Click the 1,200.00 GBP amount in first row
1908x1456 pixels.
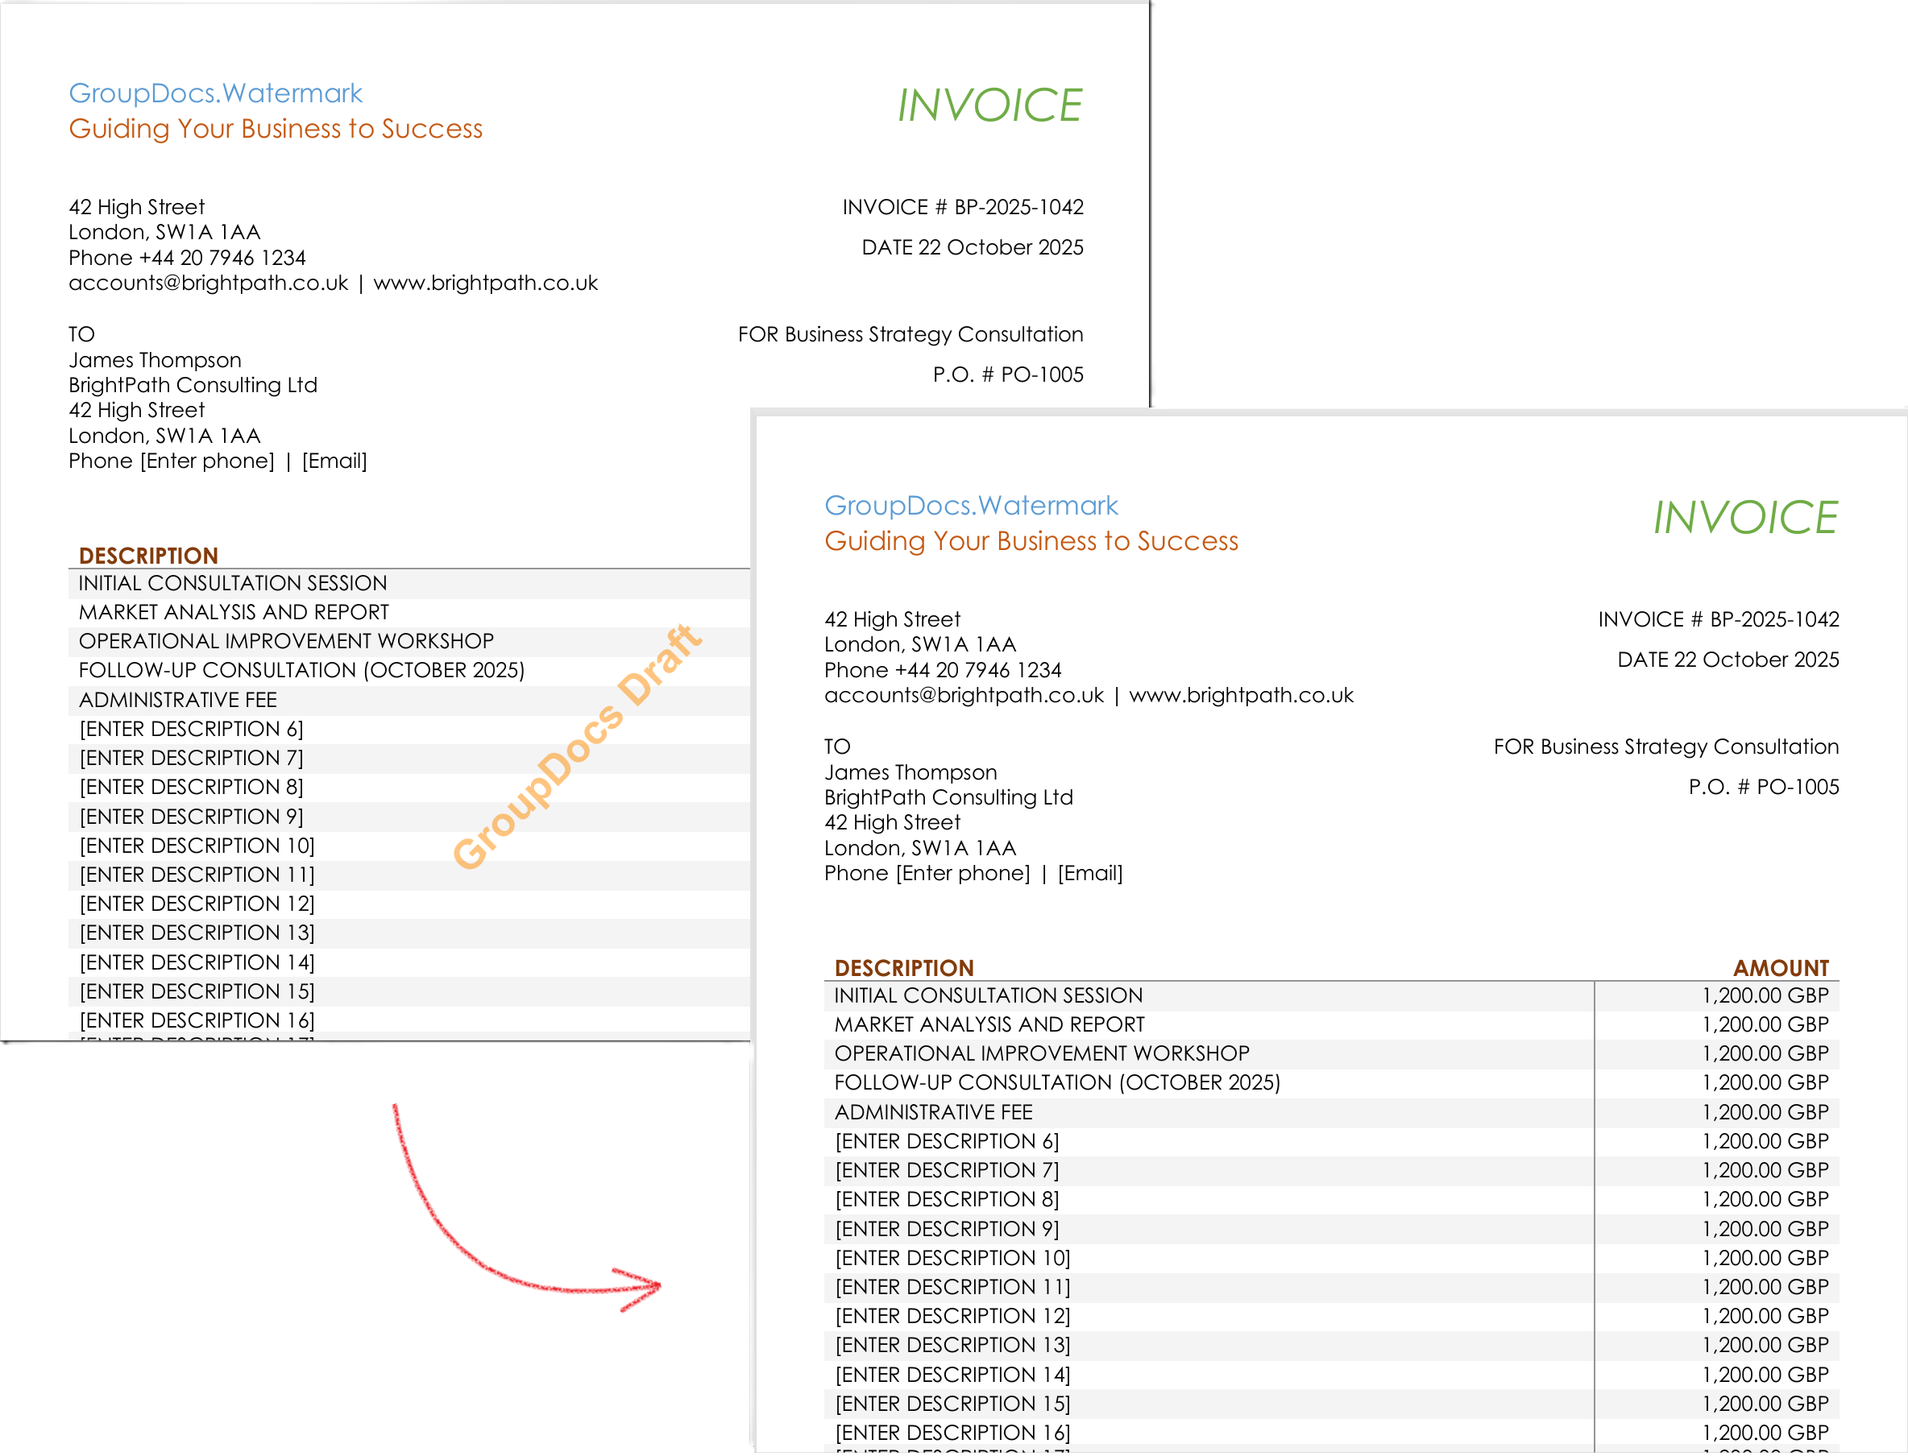[x=1766, y=995]
